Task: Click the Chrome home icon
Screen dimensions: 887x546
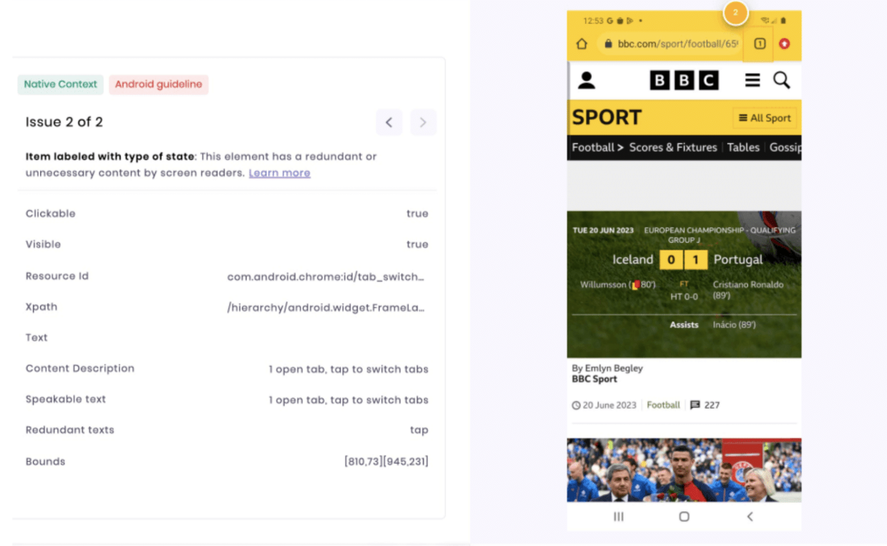Action: click(x=582, y=43)
